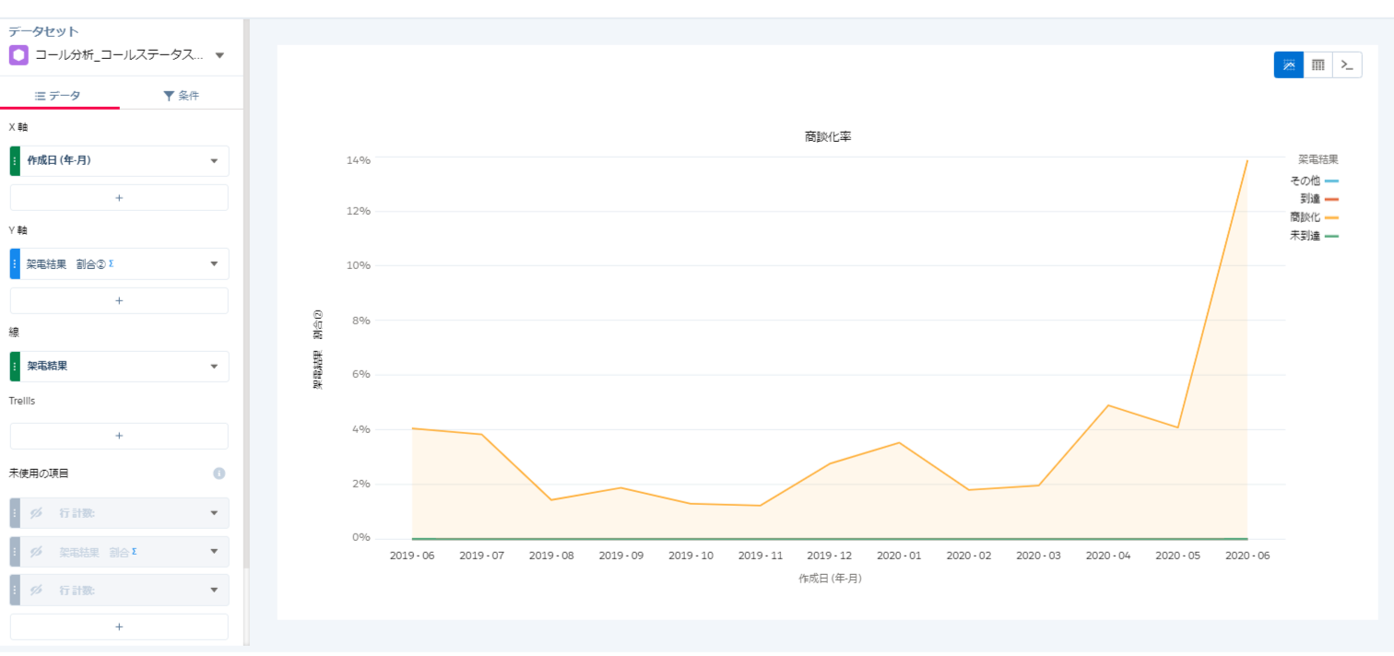
Task: Expand the dataset selector dropdown arrow
Action: click(x=219, y=55)
